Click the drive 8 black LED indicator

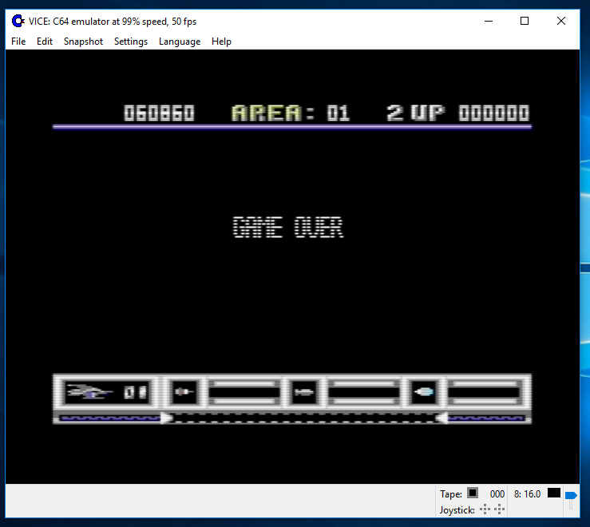553,493
